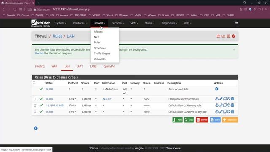Switch to the Floating tab
Viewport: 270px width, 152px height.
click(x=40, y=66)
